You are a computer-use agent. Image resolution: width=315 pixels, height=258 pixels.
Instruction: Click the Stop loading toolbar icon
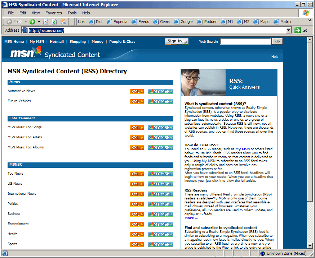(46, 22)
